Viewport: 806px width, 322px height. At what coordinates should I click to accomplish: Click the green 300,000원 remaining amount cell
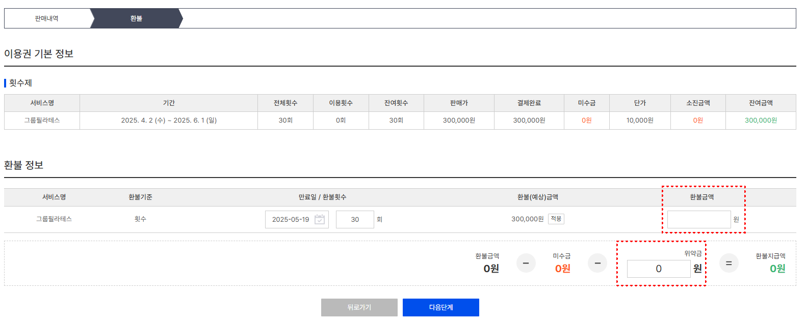coord(761,121)
